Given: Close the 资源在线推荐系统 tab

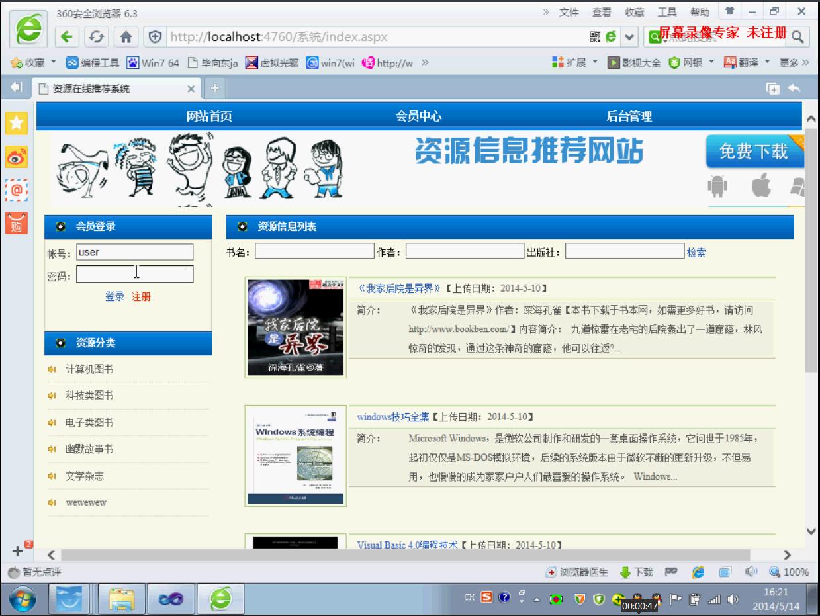Looking at the screenshot, I should point(191,89).
